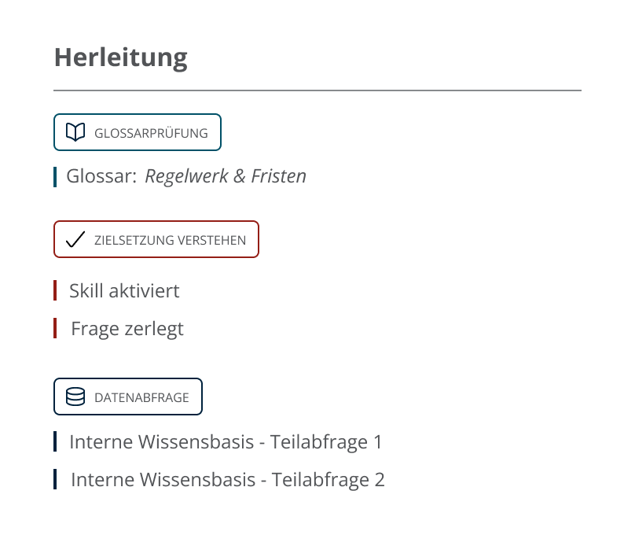Image resolution: width=635 pixels, height=535 pixels.
Task: Click the navy bar beside Teilabfrage 2
Action: tap(55, 479)
